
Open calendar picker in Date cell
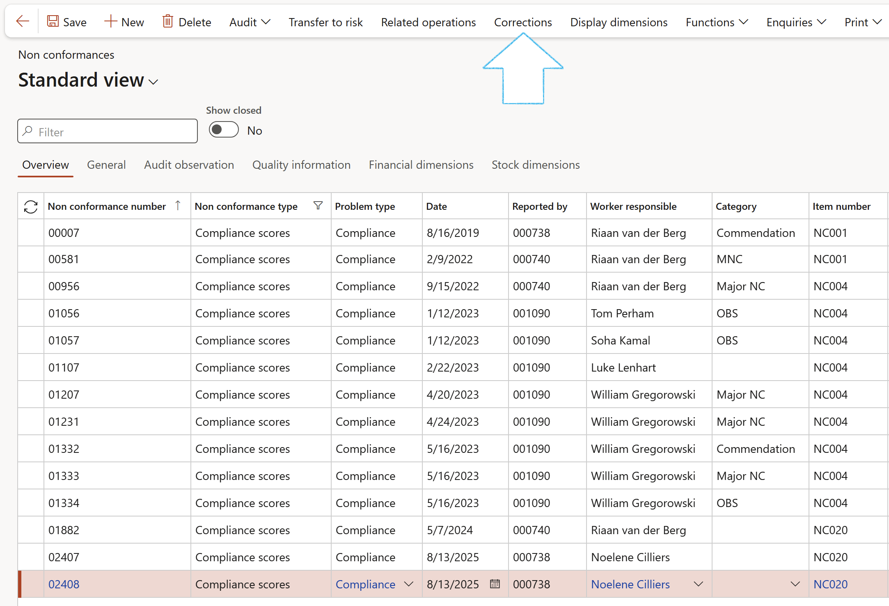pyautogui.click(x=495, y=584)
